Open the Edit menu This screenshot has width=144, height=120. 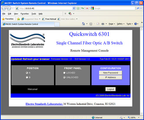(x=10, y=14)
